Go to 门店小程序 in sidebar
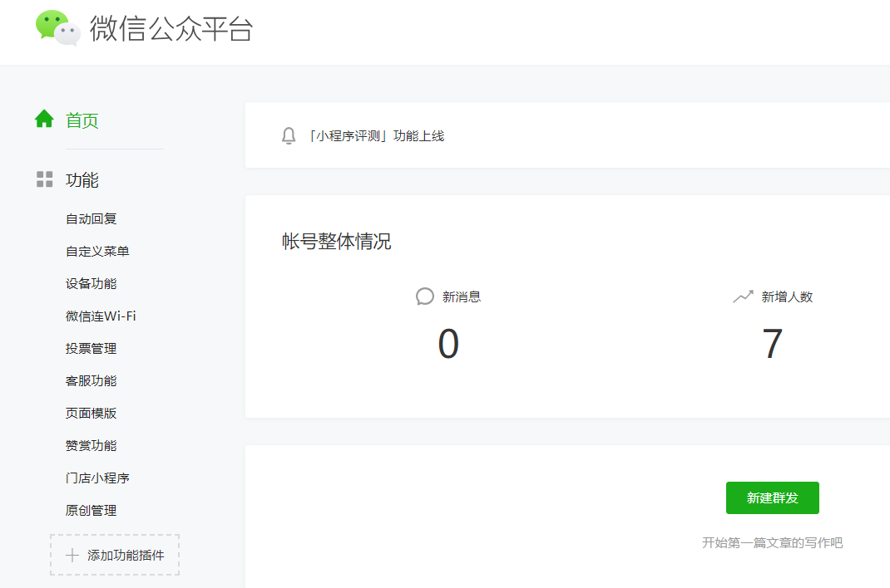Image resolution: width=890 pixels, height=588 pixels. [97, 478]
